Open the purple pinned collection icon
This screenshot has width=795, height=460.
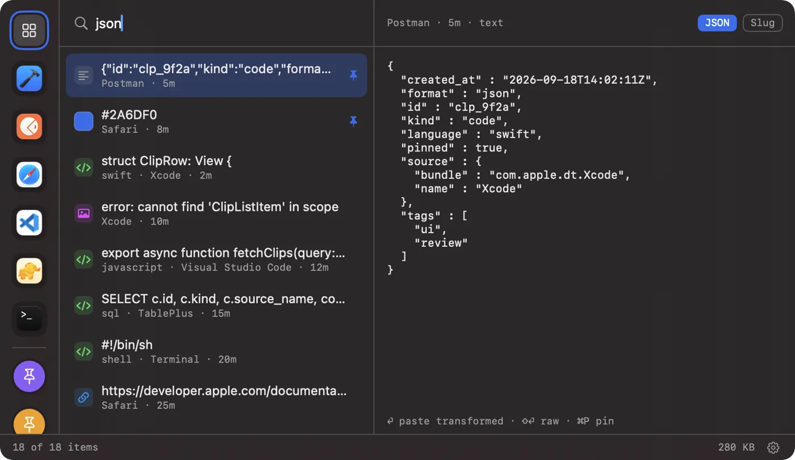(30, 377)
